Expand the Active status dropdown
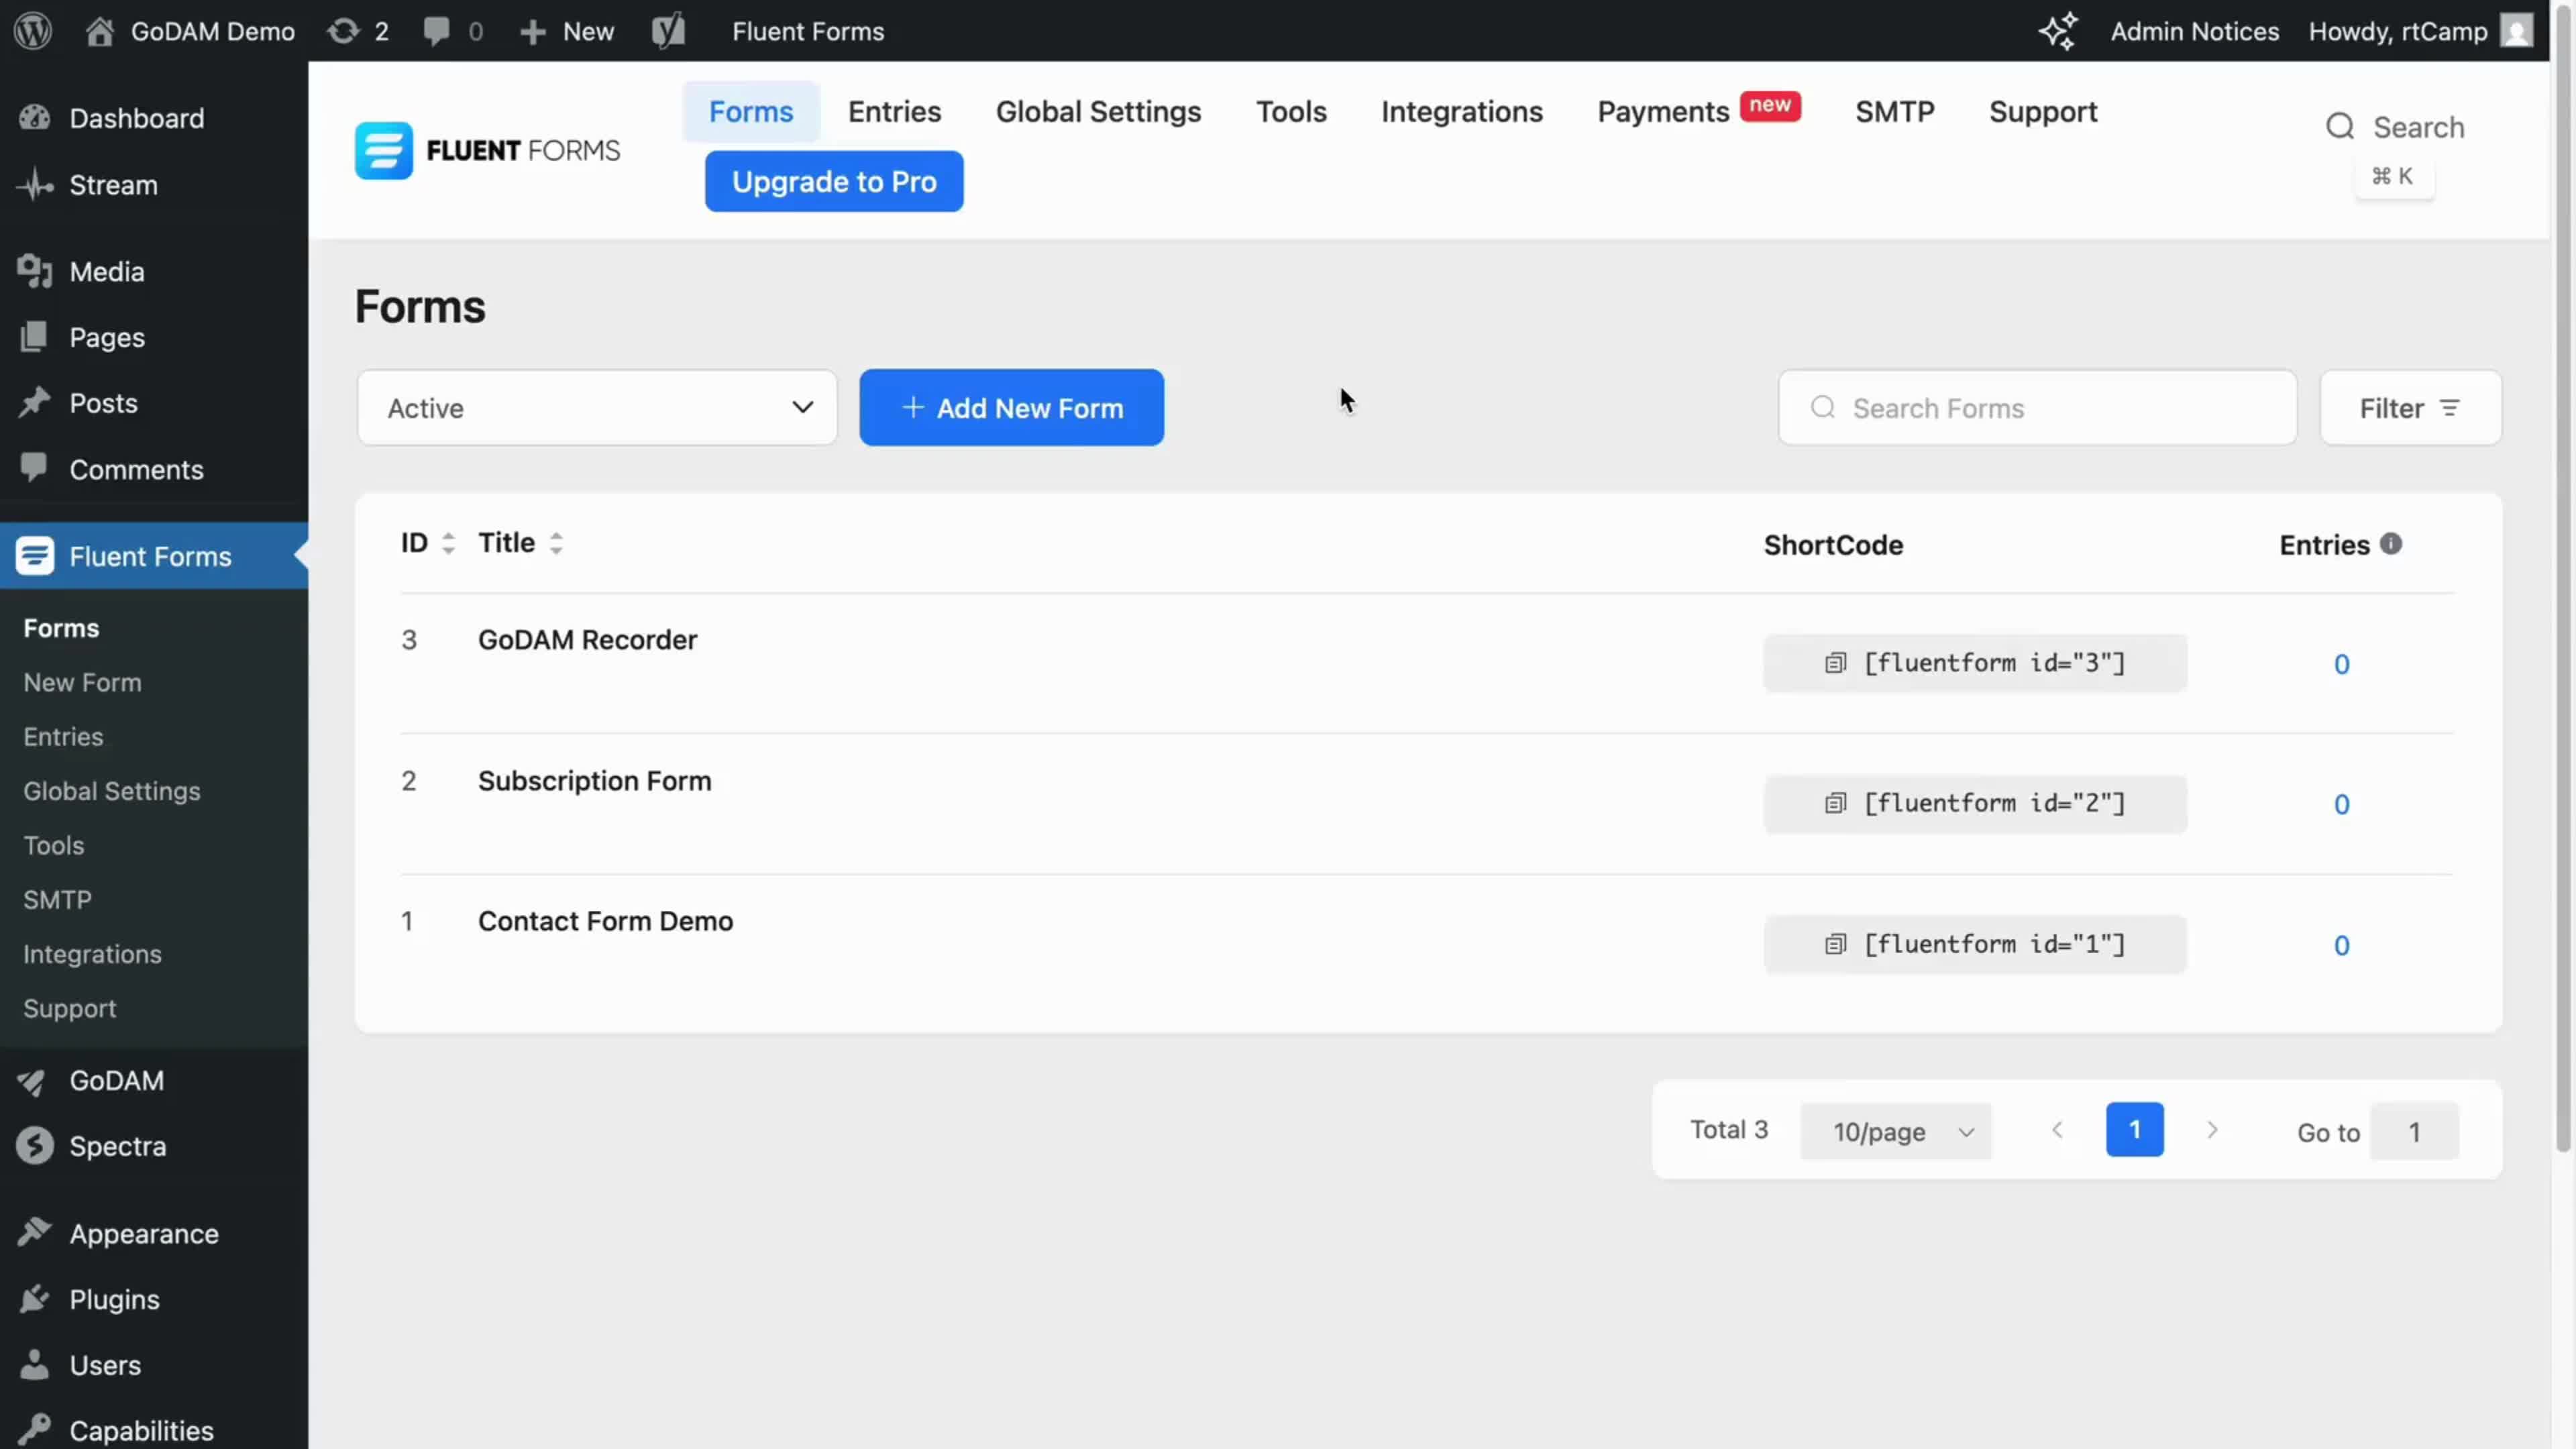2576x1449 pixels. point(597,408)
